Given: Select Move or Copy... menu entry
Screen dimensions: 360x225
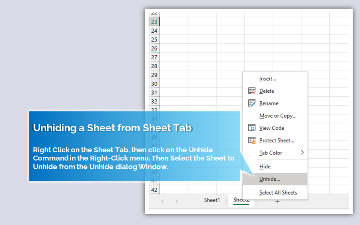Looking at the screenshot, I should [277, 116].
